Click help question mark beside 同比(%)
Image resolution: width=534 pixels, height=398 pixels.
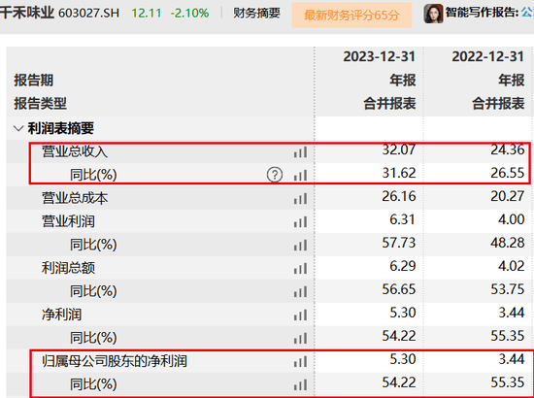[x=275, y=175]
